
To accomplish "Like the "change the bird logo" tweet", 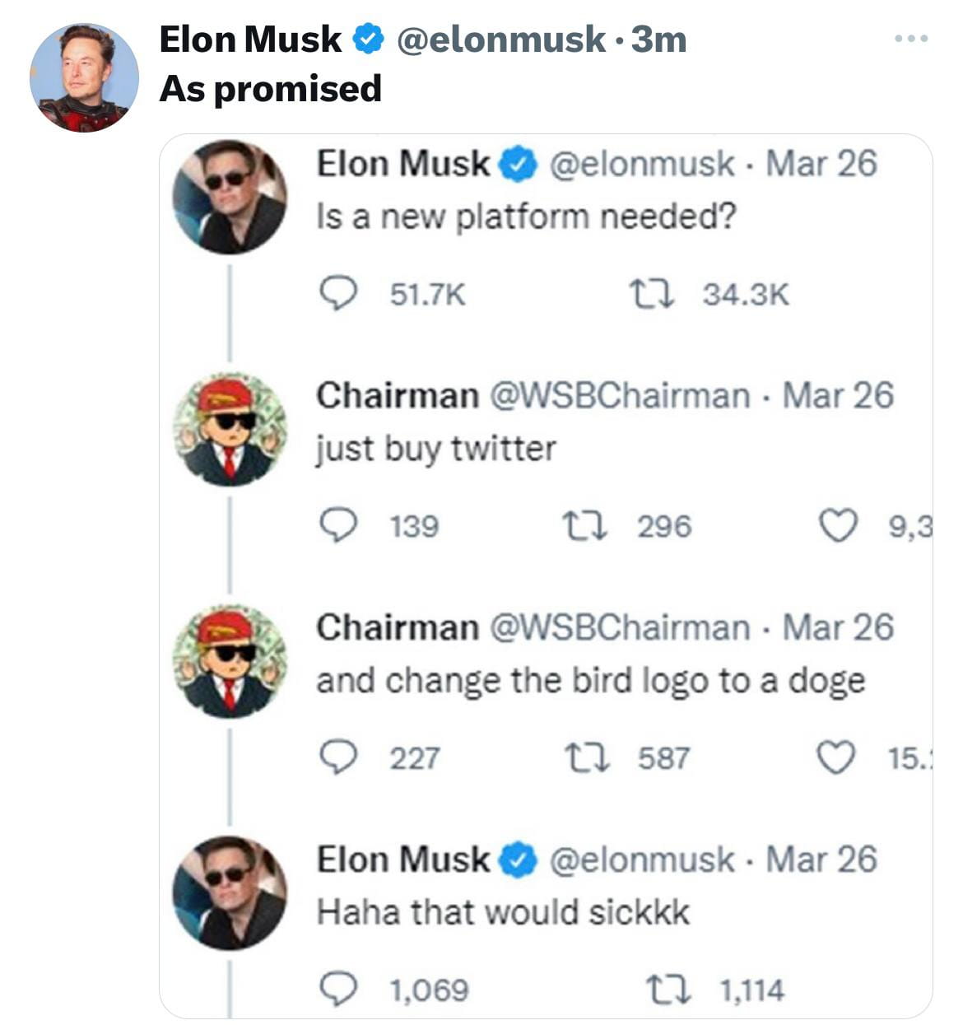I will [x=838, y=757].
